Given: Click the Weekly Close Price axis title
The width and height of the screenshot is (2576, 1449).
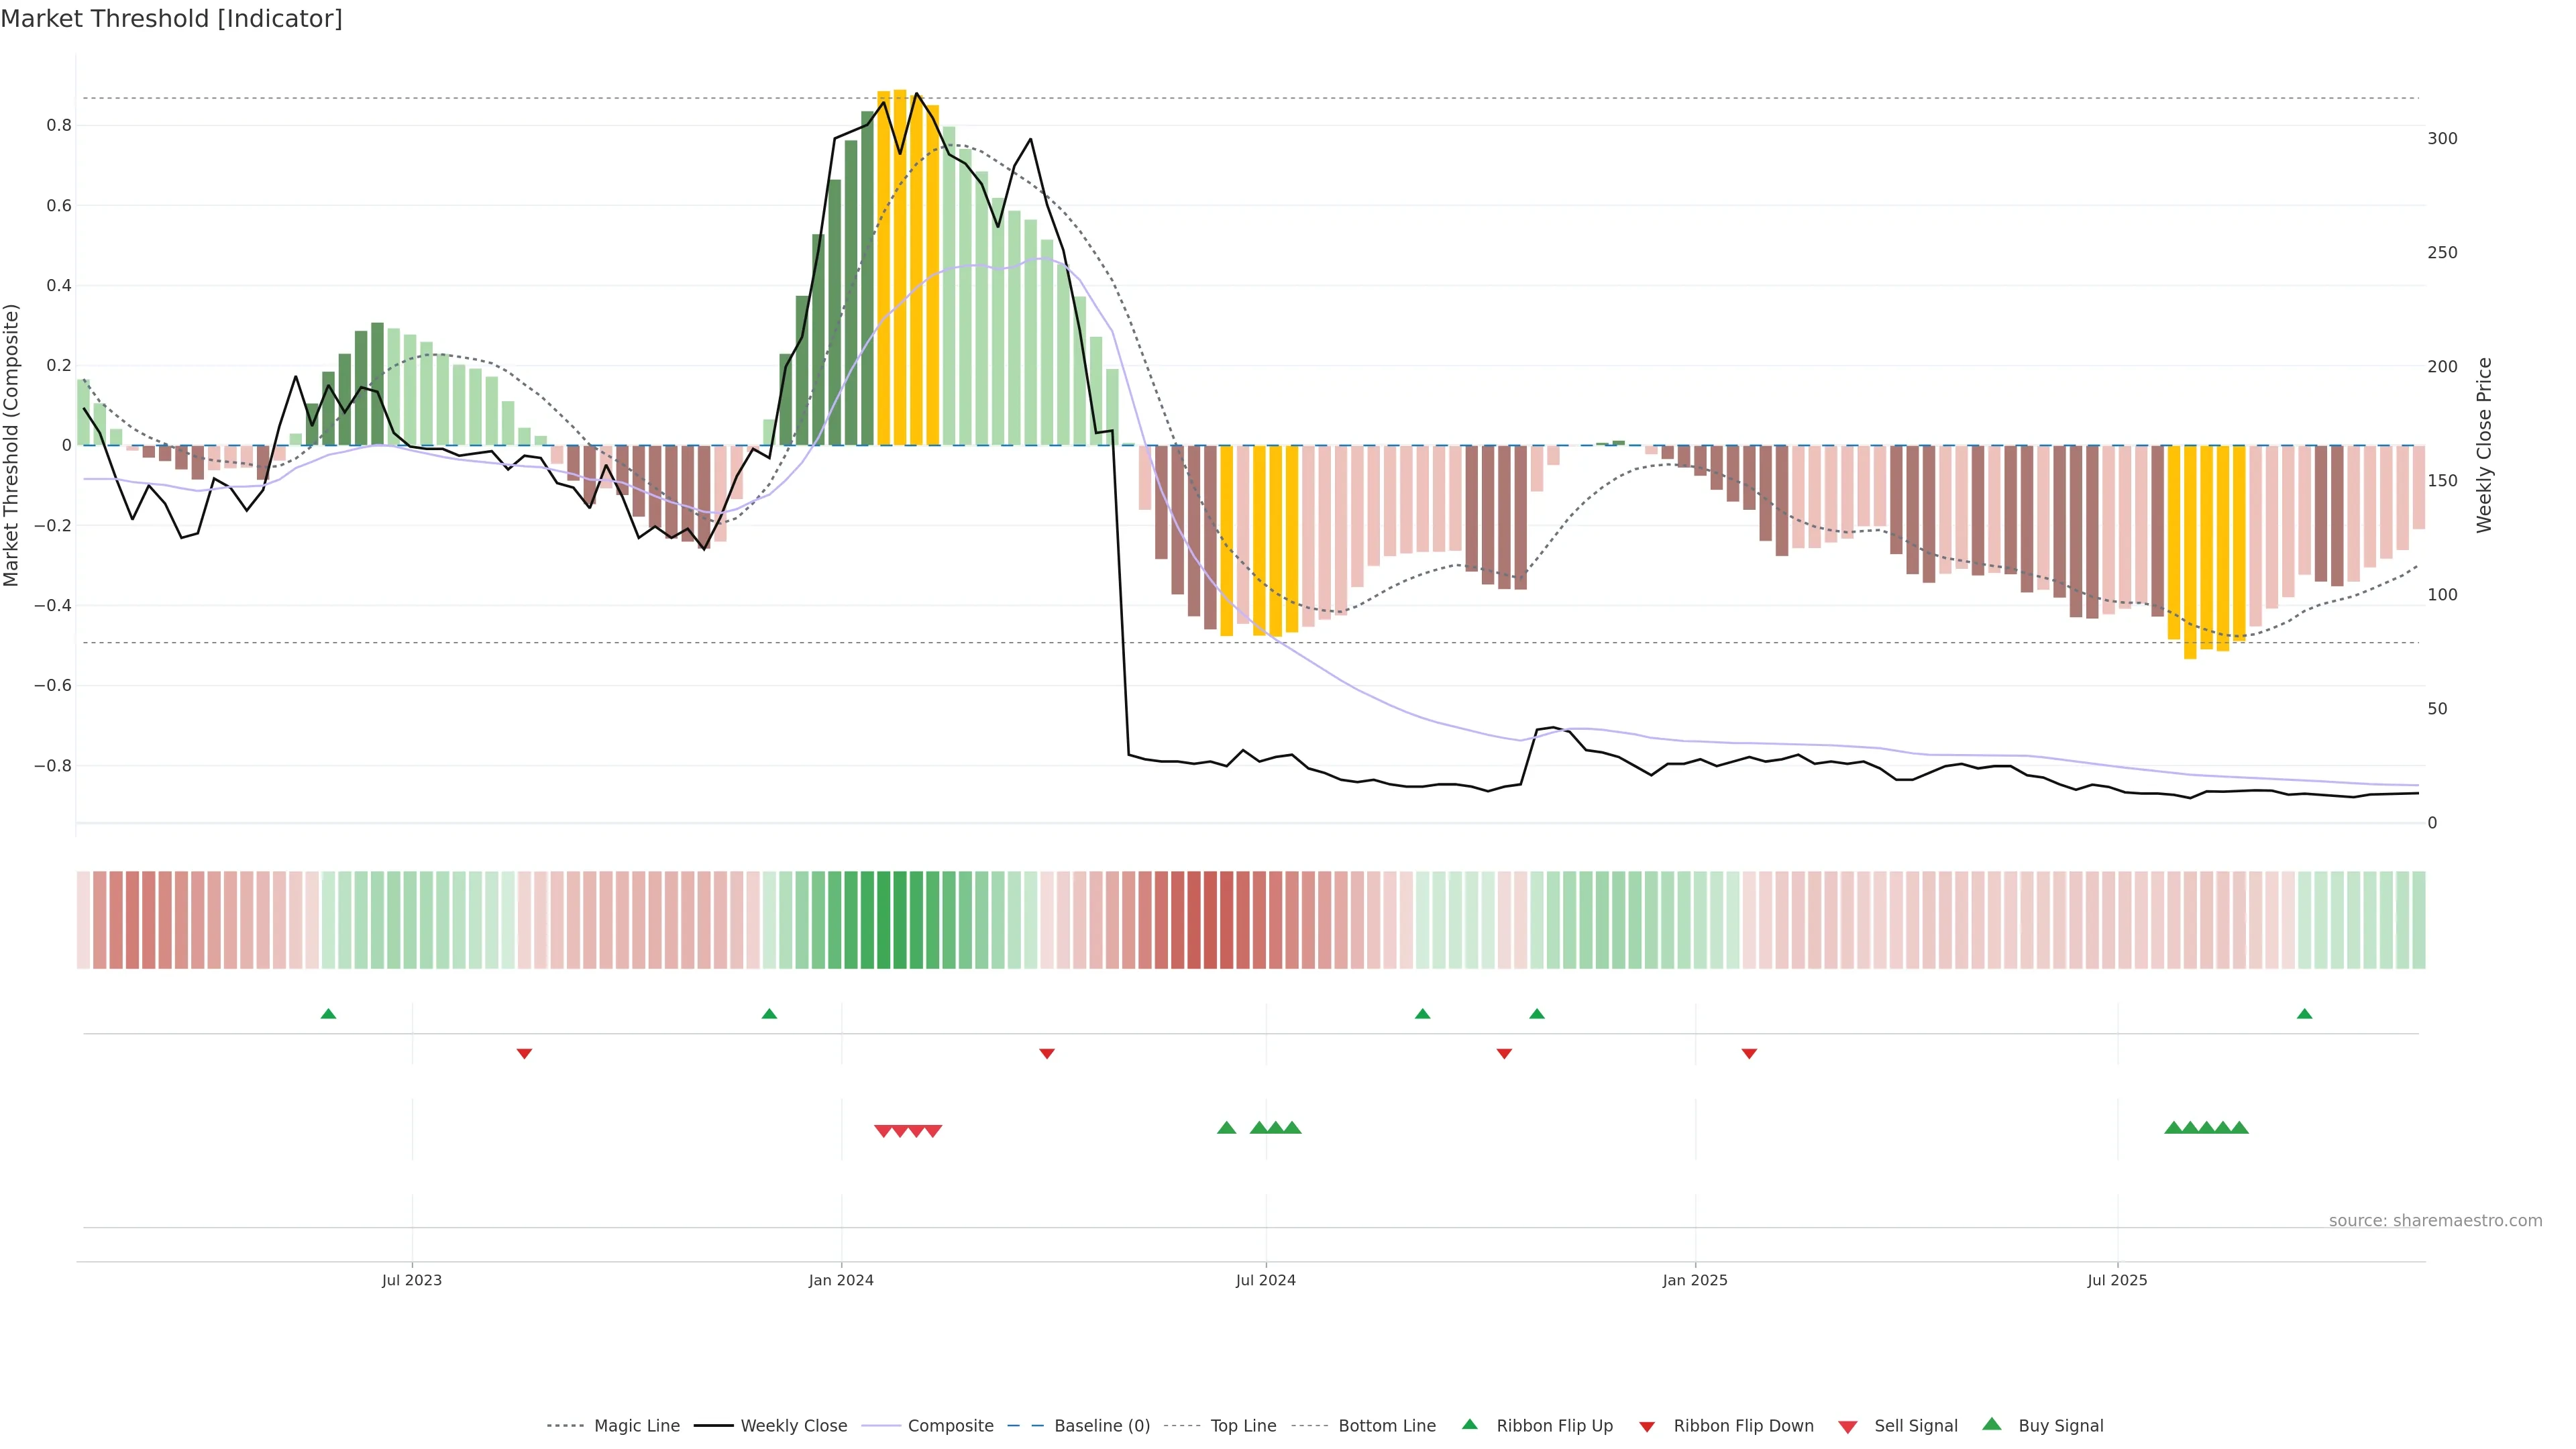Looking at the screenshot, I should click(x=2485, y=445).
